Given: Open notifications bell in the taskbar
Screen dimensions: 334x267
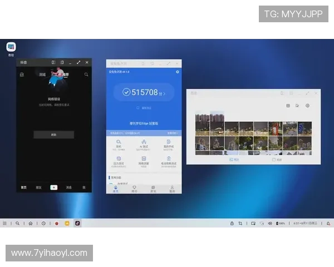Looking at the screenshot, I should (328, 224).
